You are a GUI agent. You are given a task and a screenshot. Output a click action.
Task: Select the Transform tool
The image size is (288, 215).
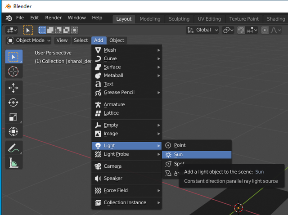coord(14,131)
